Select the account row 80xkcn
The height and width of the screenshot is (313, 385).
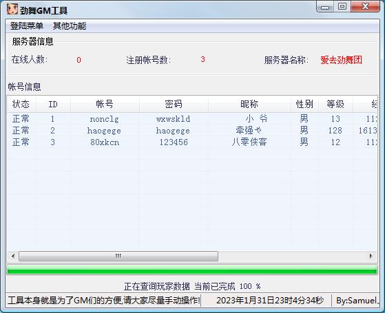pyautogui.click(x=192, y=142)
